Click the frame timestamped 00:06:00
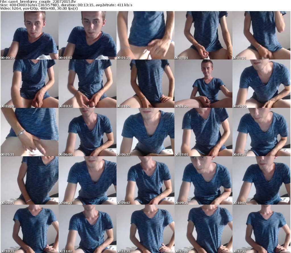The image size is (291, 253). (x=88, y=132)
